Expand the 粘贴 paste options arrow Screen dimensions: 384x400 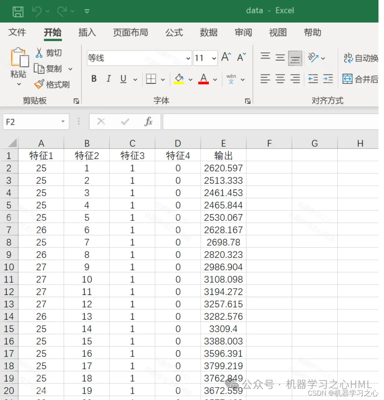point(19,84)
